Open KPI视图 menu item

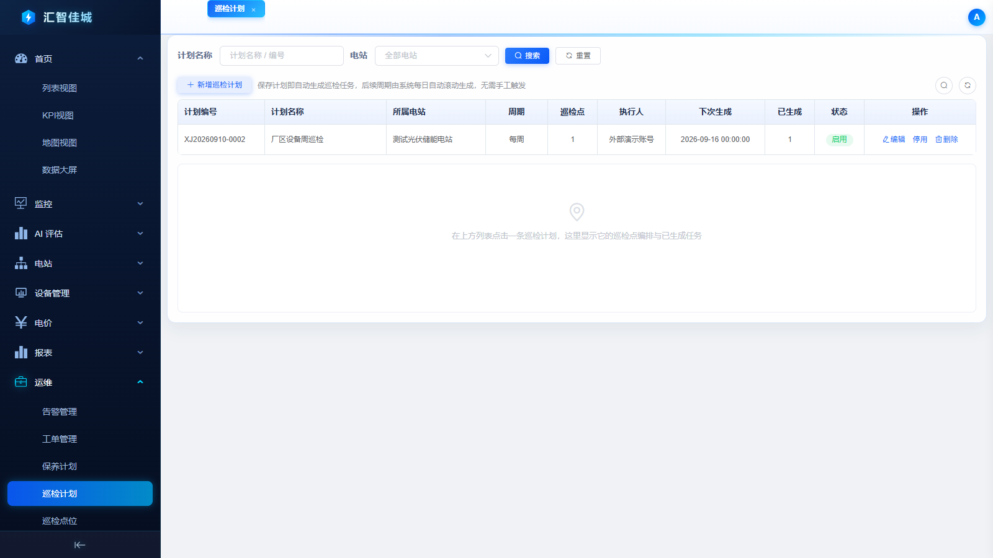pyautogui.click(x=58, y=115)
